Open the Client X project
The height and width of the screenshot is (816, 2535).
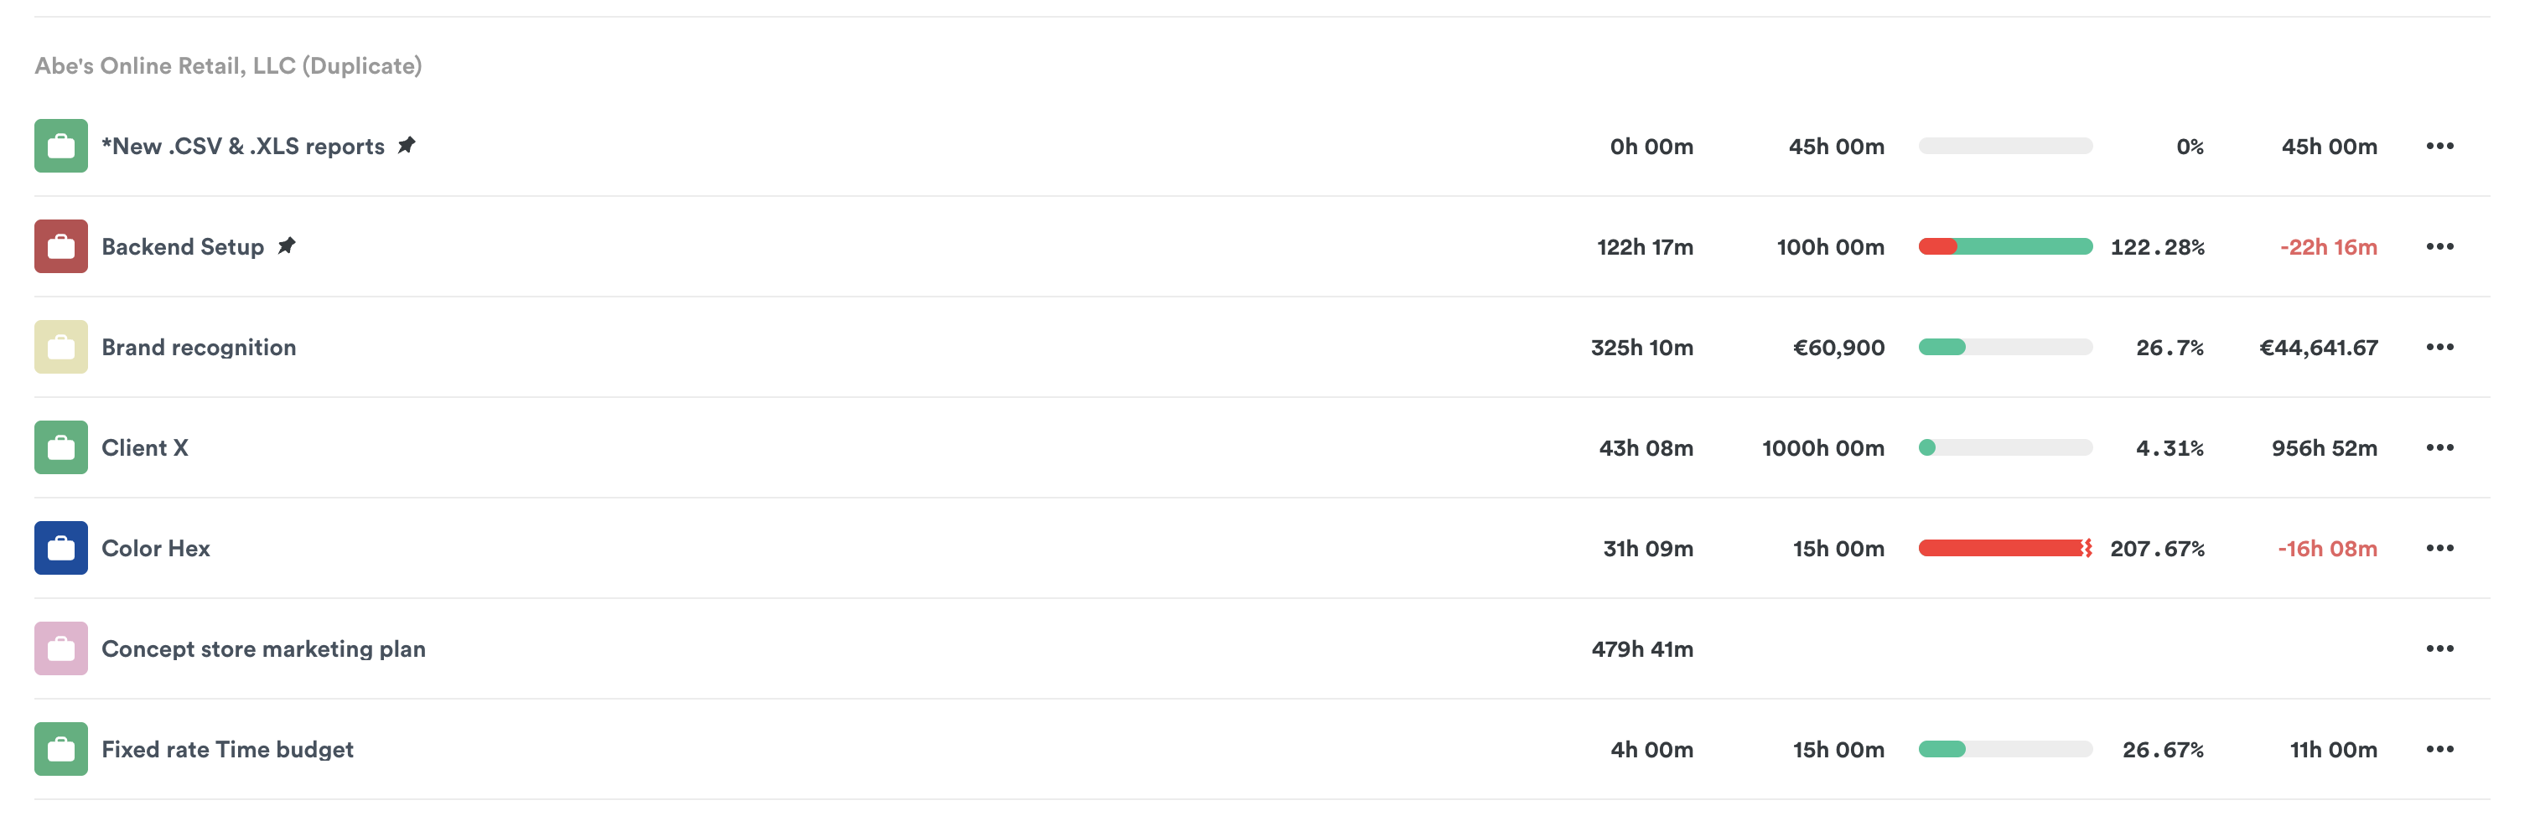pos(143,447)
